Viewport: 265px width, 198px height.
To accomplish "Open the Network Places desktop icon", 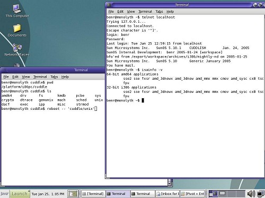I will click(17, 50).
